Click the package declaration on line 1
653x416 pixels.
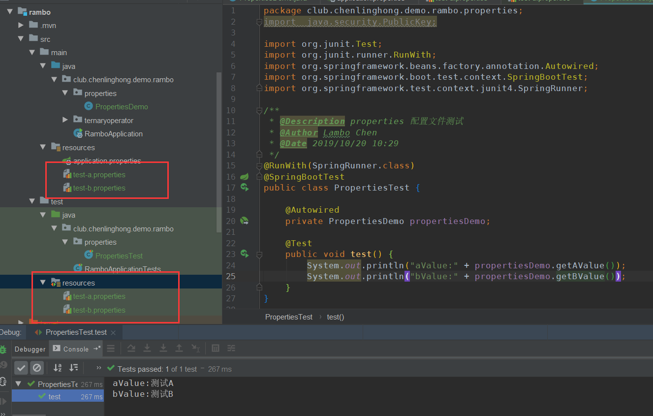[x=393, y=10]
